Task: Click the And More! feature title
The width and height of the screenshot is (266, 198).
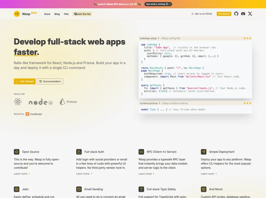Action: coord(216,189)
